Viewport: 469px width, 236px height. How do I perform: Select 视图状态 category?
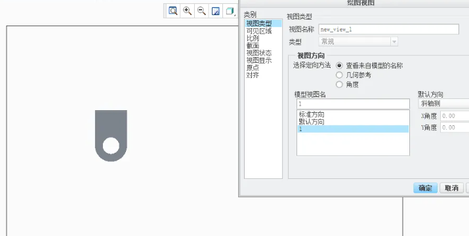(259, 53)
